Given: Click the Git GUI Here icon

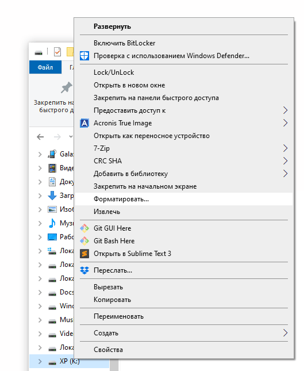Looking at the screenshot, I should (84, 228).
